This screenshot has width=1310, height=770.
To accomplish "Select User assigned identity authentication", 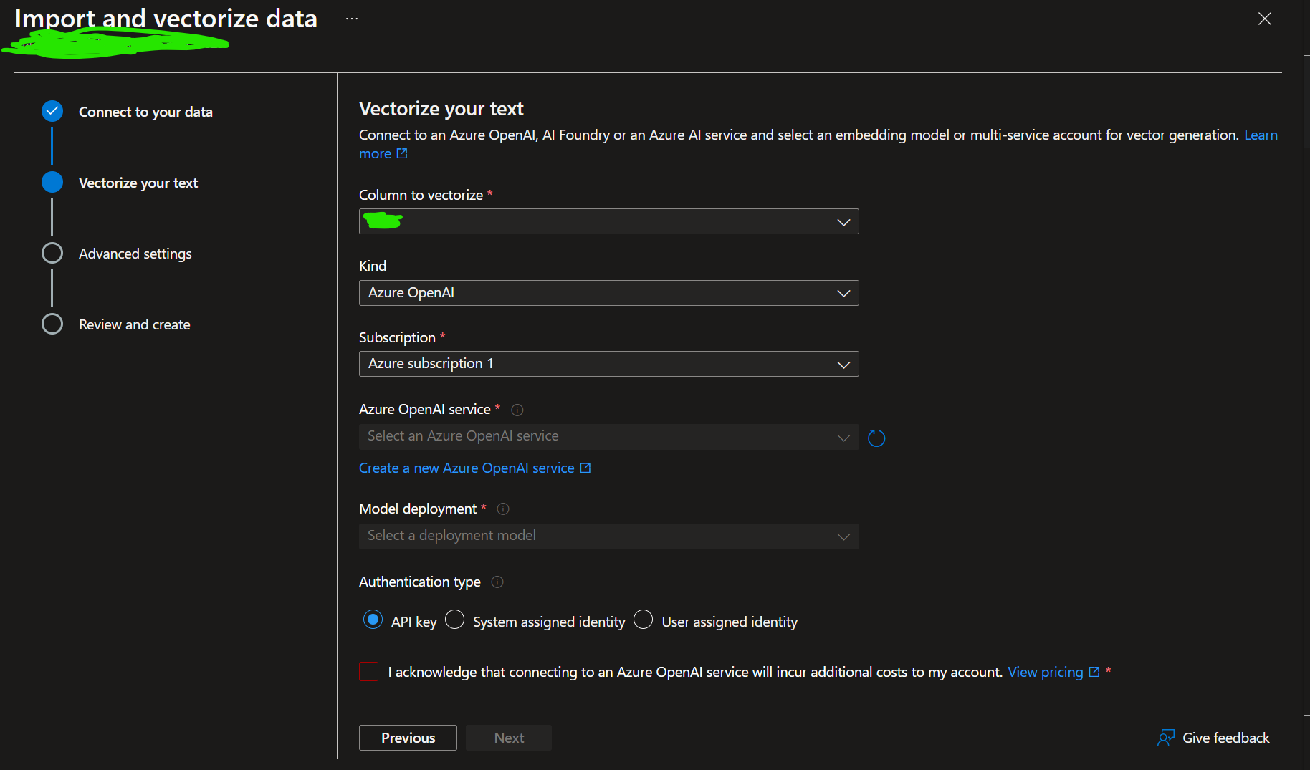I will [644, 620].
